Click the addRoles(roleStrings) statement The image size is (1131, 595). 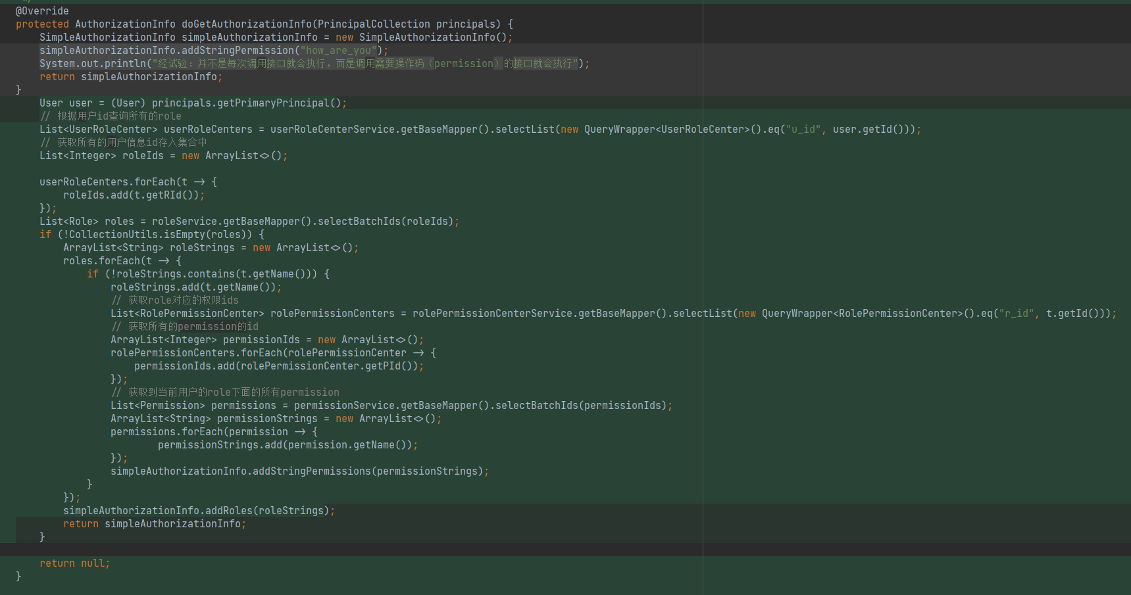pos(199,511)
